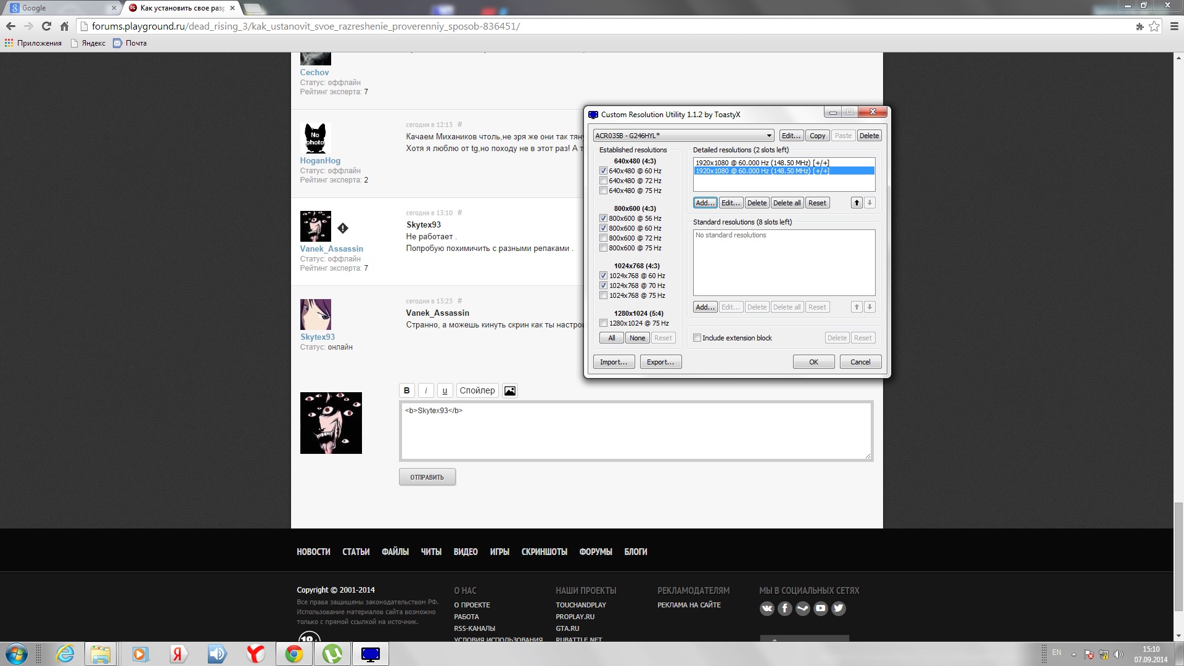Open the ФОРУМЫ footer menu item

[x=596, y=552]
